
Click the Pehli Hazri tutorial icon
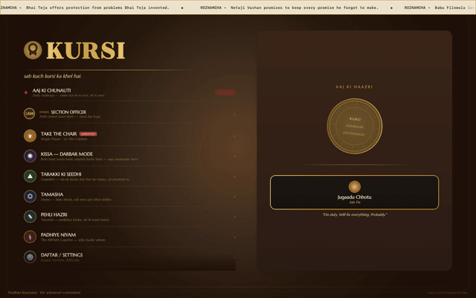pyautogui.click(x=30, y=217)
